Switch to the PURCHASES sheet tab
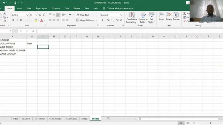This screenshot has width=223, height=125. pyautogui.click(x=55, y=119)
